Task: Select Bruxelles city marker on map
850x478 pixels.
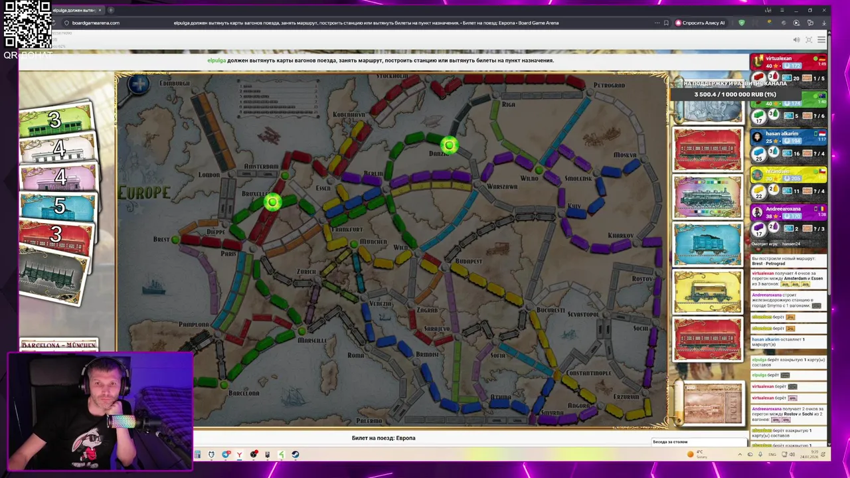Action: (x=272, y=202)
